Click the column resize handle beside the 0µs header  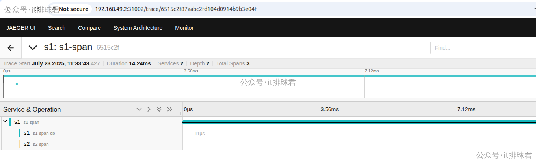pos(180,113)
